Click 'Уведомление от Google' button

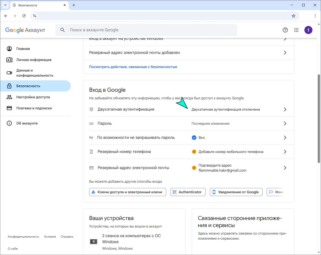(236, 192)
